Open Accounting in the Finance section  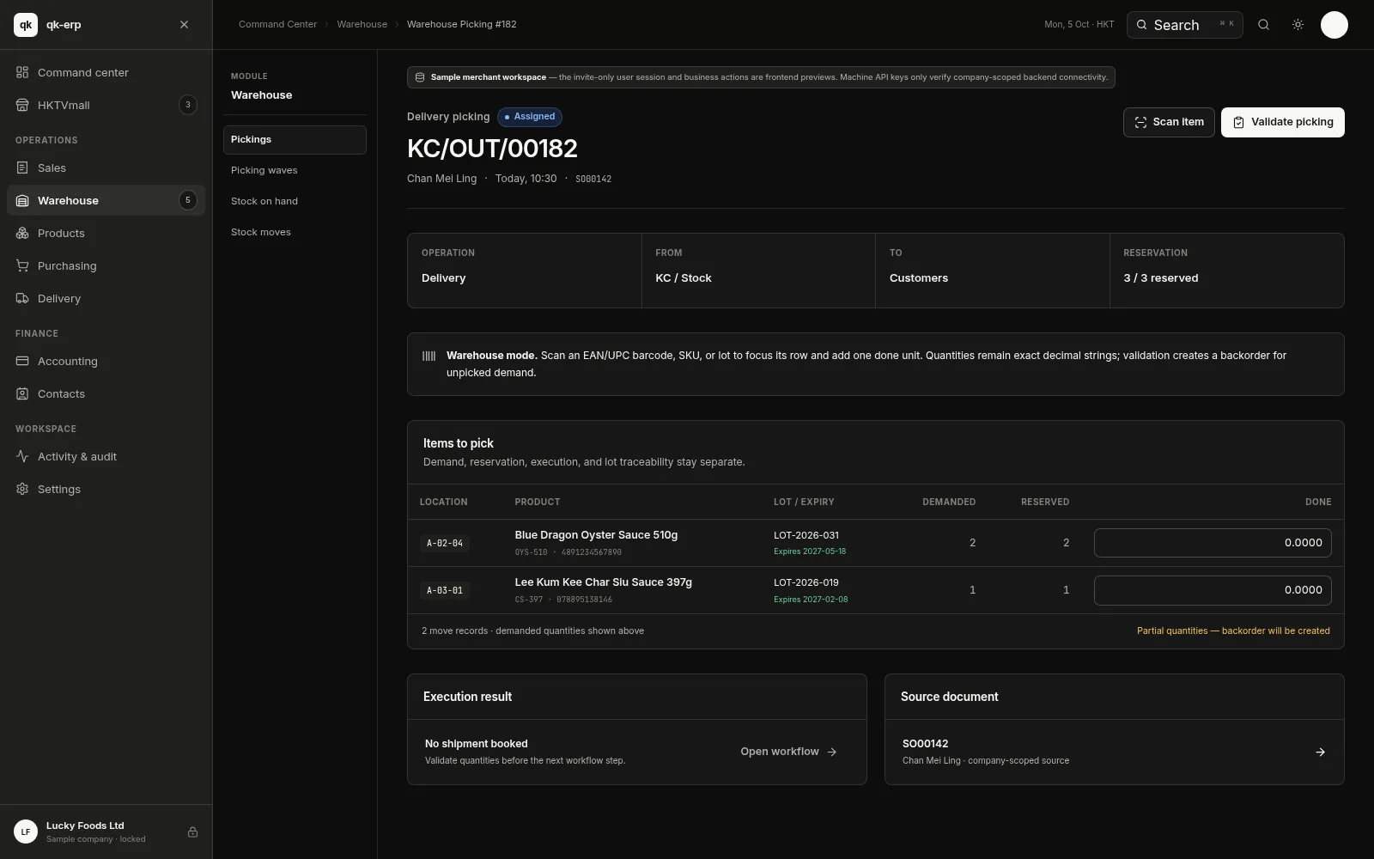(106, 361)
